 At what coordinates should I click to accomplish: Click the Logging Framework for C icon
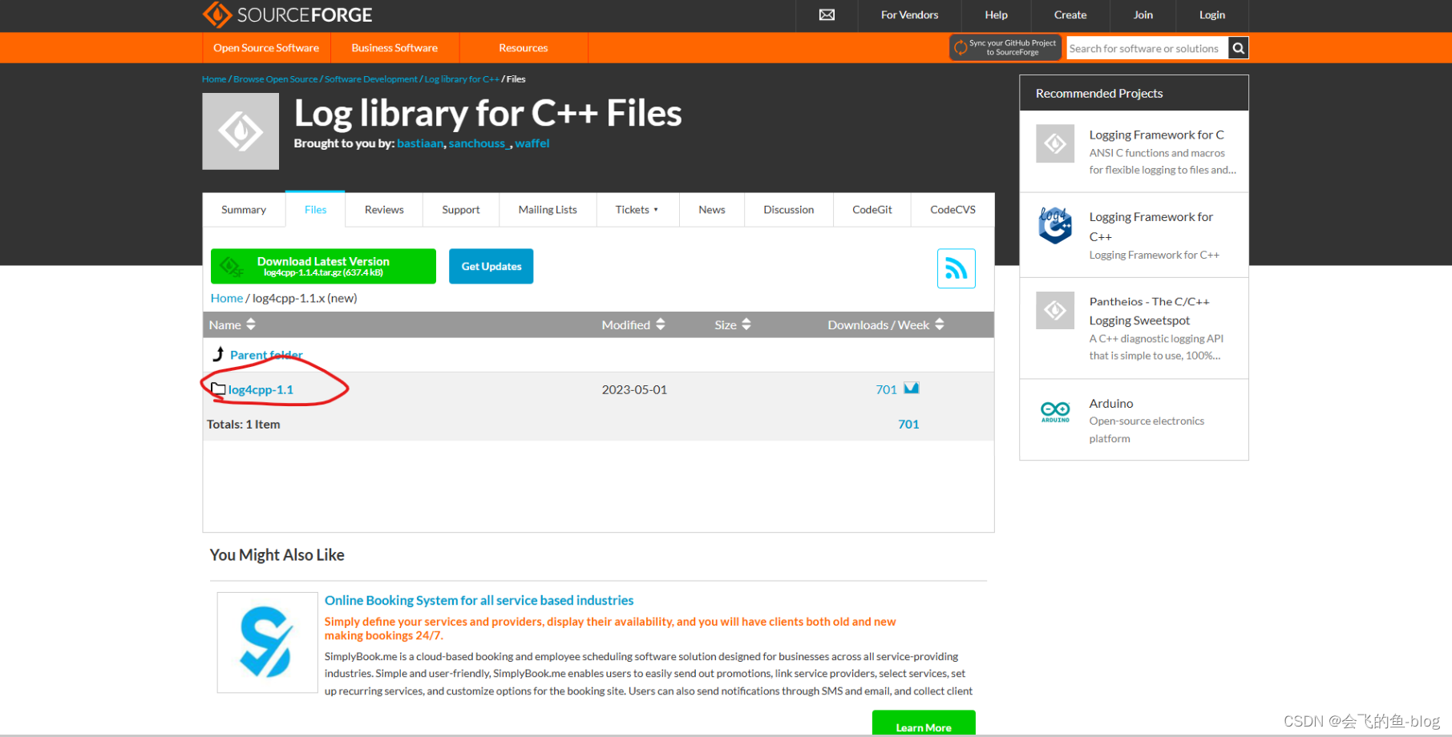pos(1055,143)
